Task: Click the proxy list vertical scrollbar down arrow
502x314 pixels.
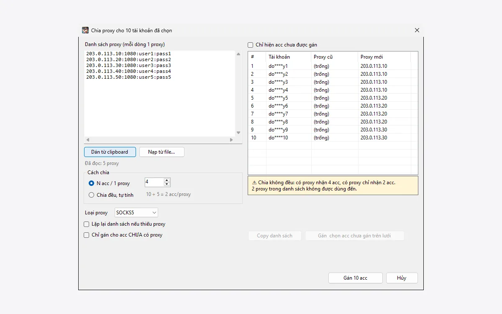Action: [238, 133]
